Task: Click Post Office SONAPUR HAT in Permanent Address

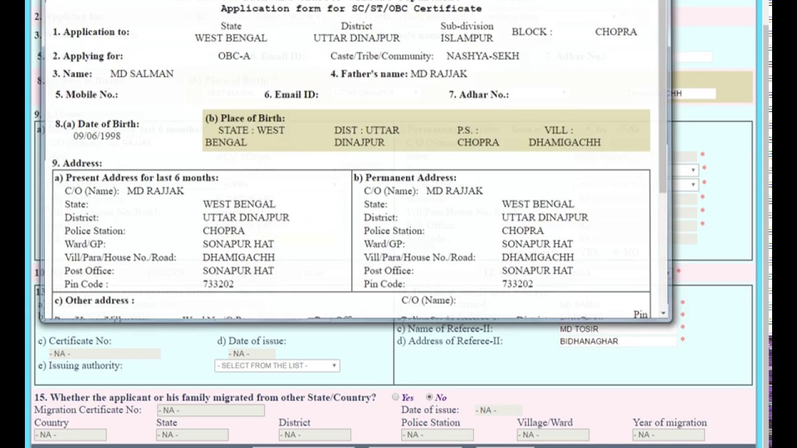Action: [537, 271]
